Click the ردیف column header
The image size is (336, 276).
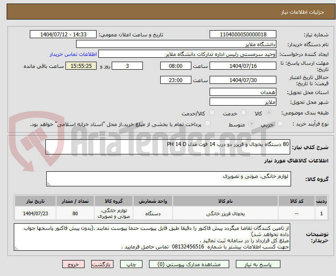[x=321, y=201]
